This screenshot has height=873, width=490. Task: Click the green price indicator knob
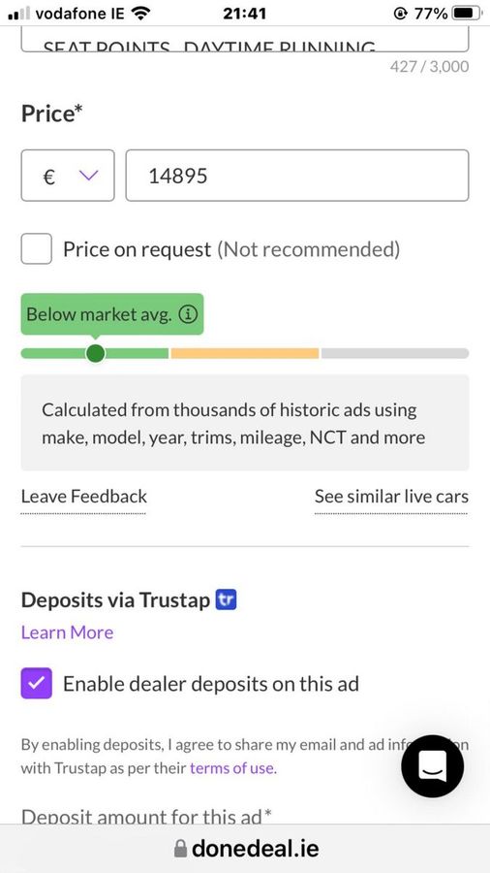click(x=96, y=353)
